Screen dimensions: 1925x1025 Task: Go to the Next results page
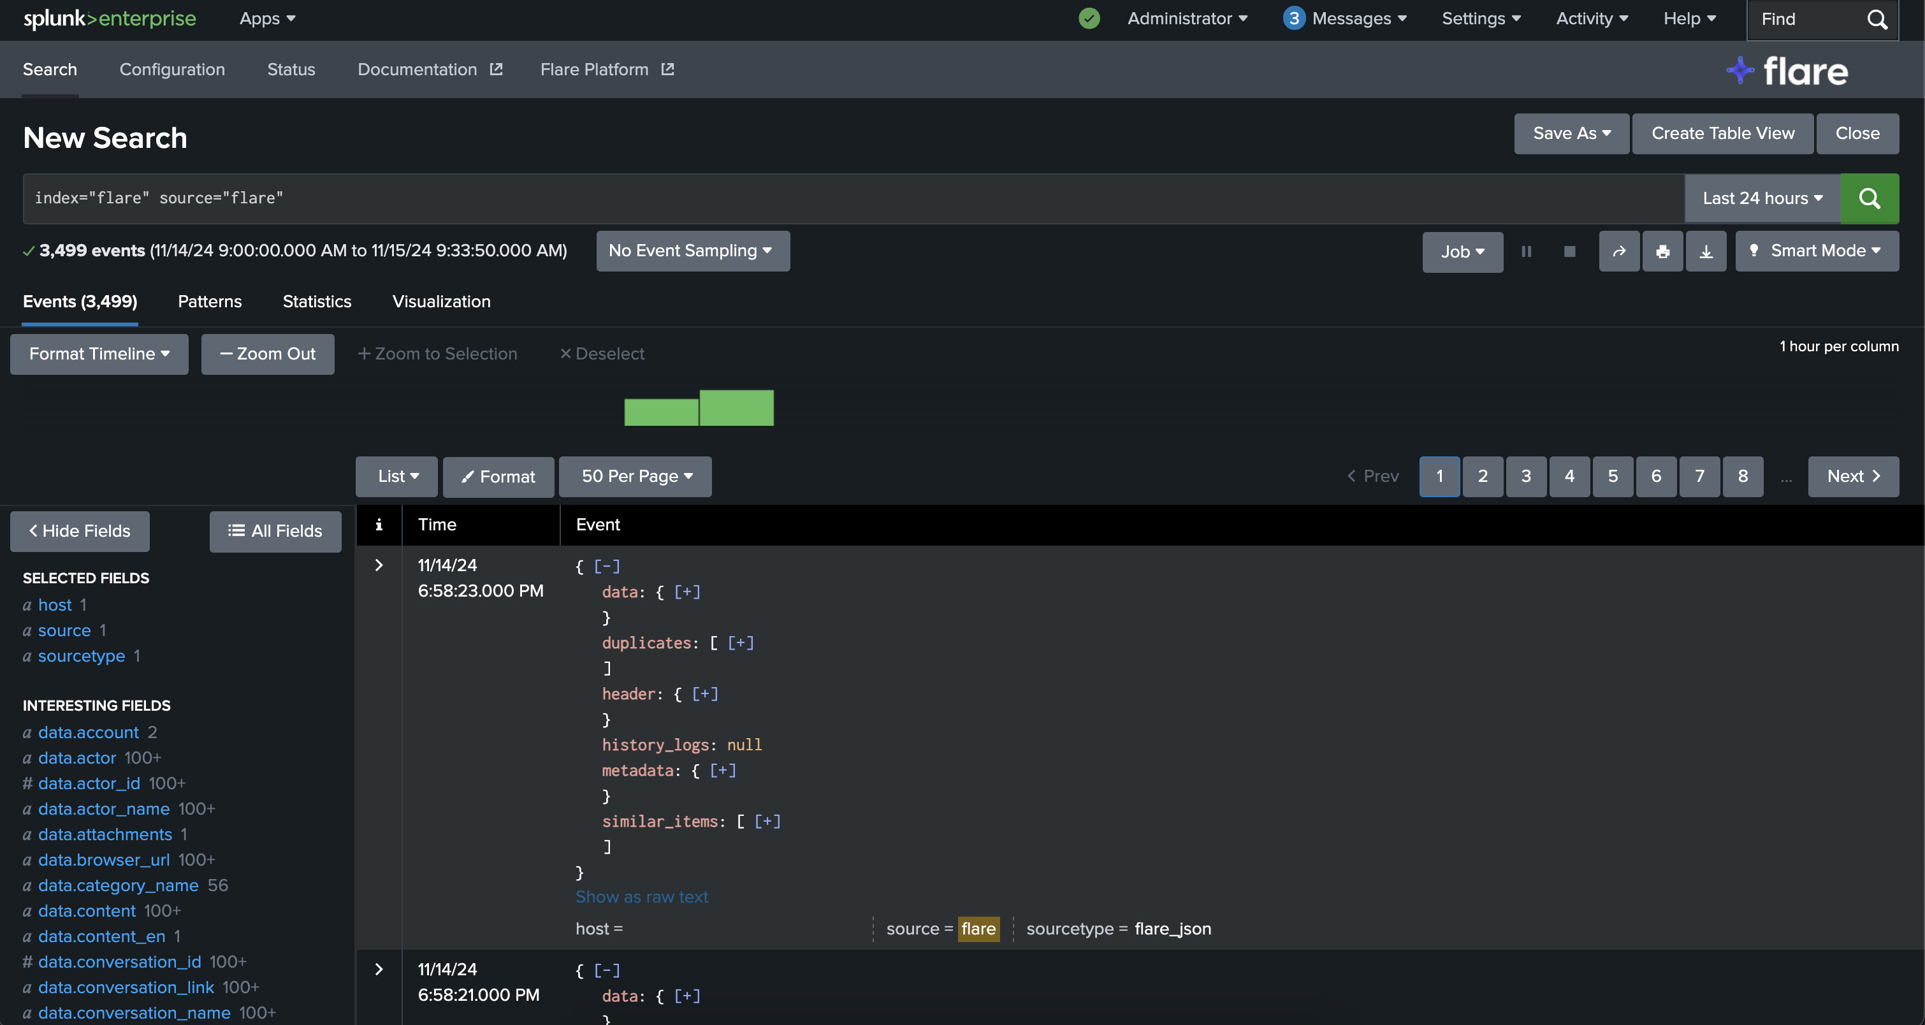pos(1852,477)
